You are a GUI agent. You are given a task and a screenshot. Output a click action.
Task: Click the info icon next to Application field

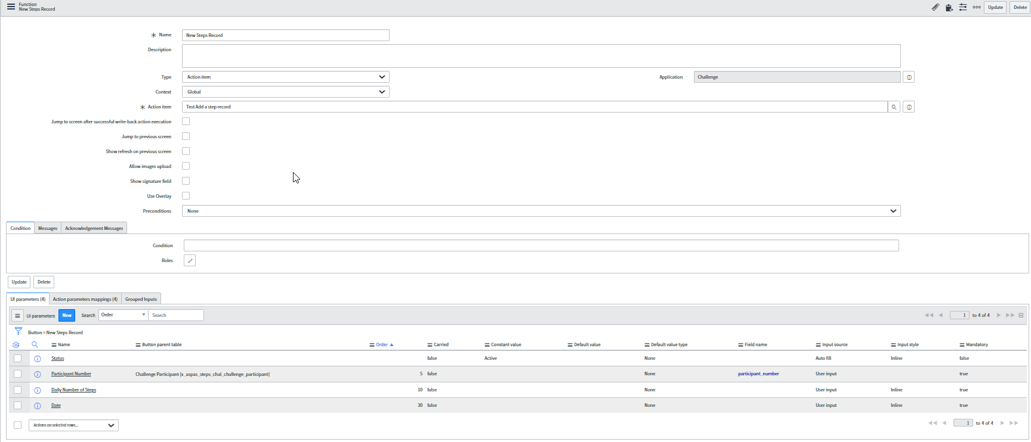909,77
